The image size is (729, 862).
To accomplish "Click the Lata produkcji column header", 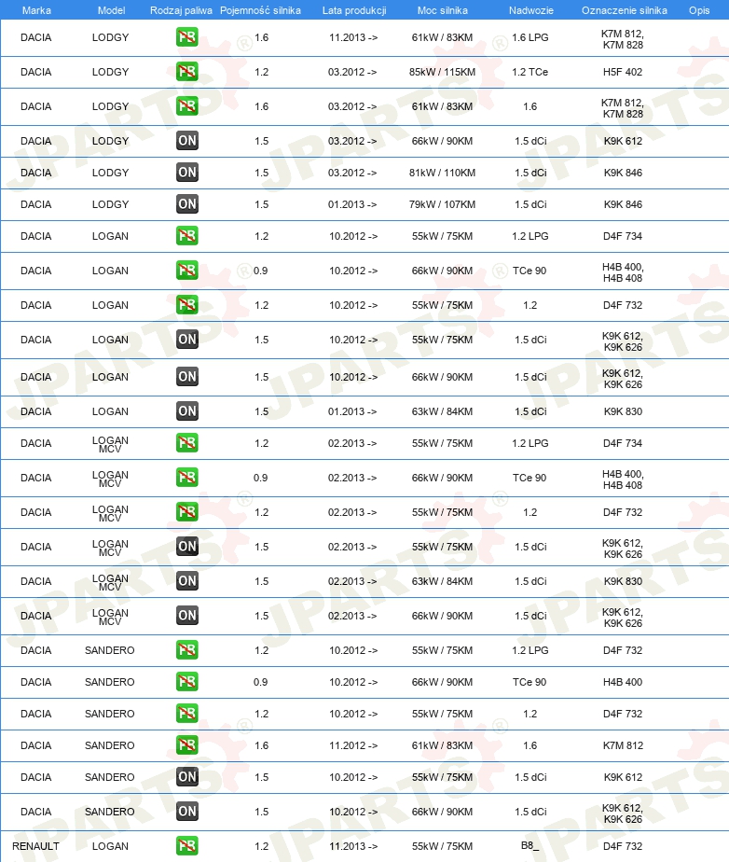I will click(x=354, y=10).
